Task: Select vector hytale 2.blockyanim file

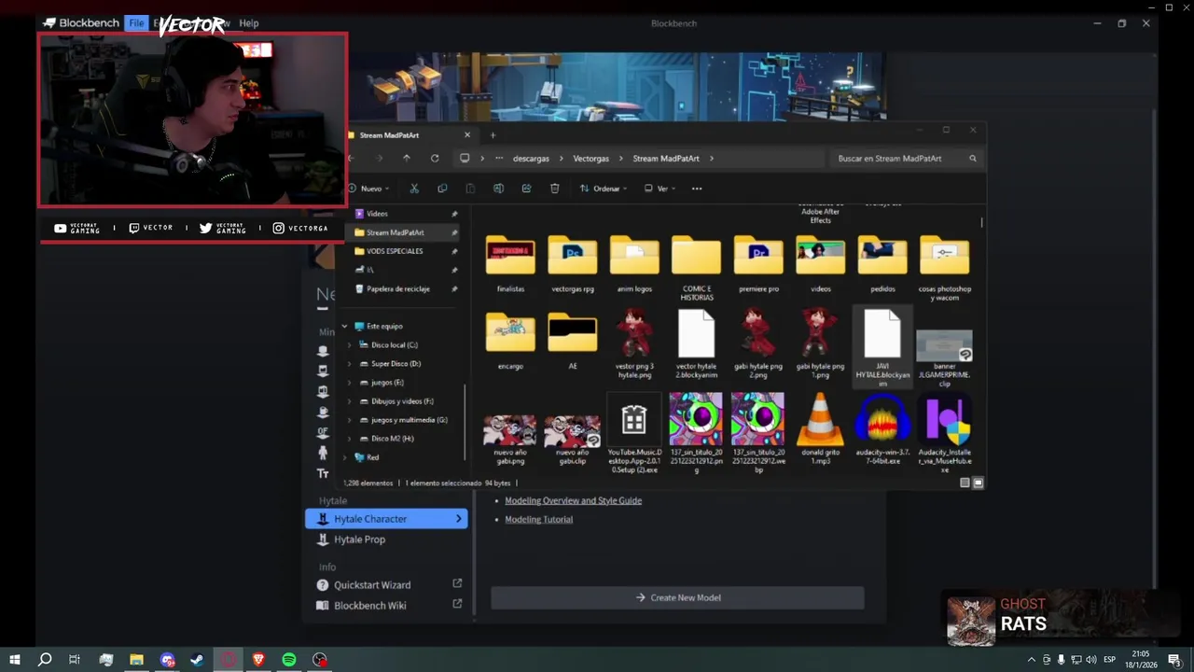Action: click(x=696, y=344)
